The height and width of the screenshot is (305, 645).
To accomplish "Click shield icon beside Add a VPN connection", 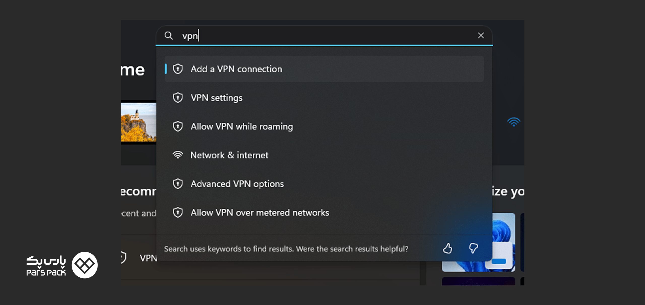I will click(x=178, y=69).
